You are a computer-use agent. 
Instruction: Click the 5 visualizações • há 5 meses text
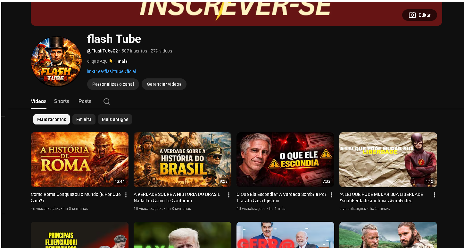[364, 209]
